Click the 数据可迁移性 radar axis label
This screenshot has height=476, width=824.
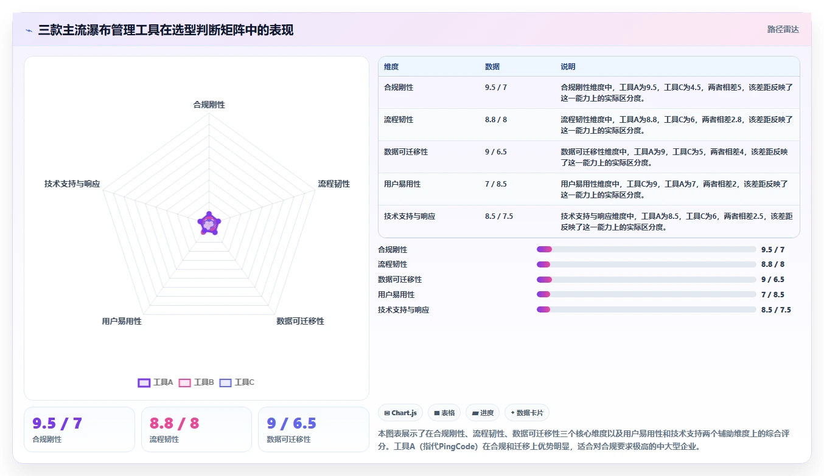300,321
